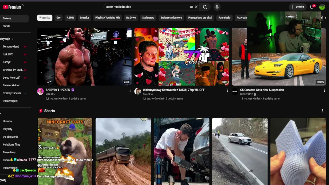Open the Shorts section options menu
The width and height of the screenshot is (329, 185).
pyautogui.click(x=322, y=111)
